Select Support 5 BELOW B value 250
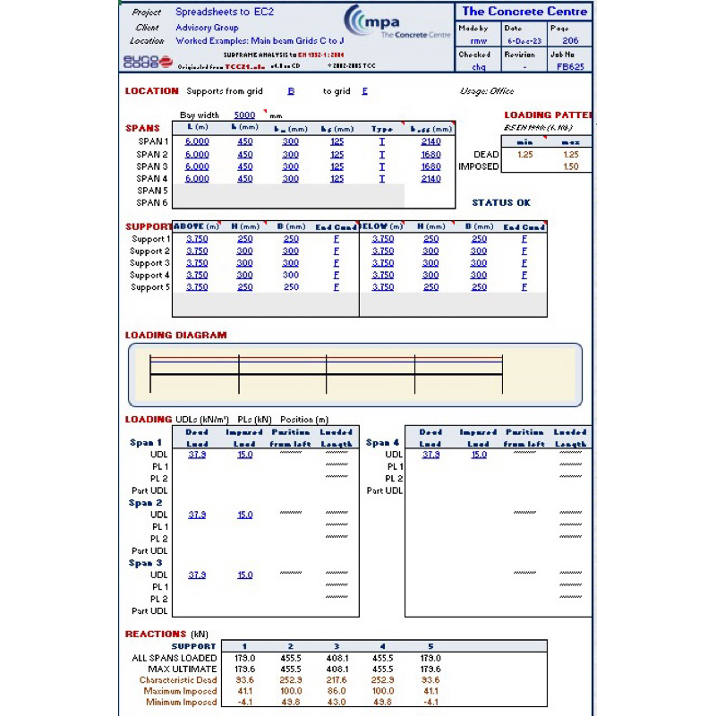Image resolution: width=716 pixels, height=716 pixels. (x=479, y=287)
